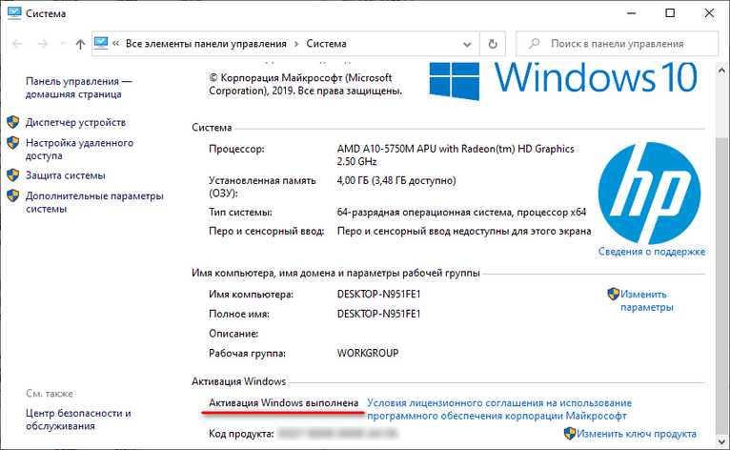This screenshot has width=730, height=450.
Task: Open the hidden breadcrumb chevron in address bar
Action: point(116,43)
